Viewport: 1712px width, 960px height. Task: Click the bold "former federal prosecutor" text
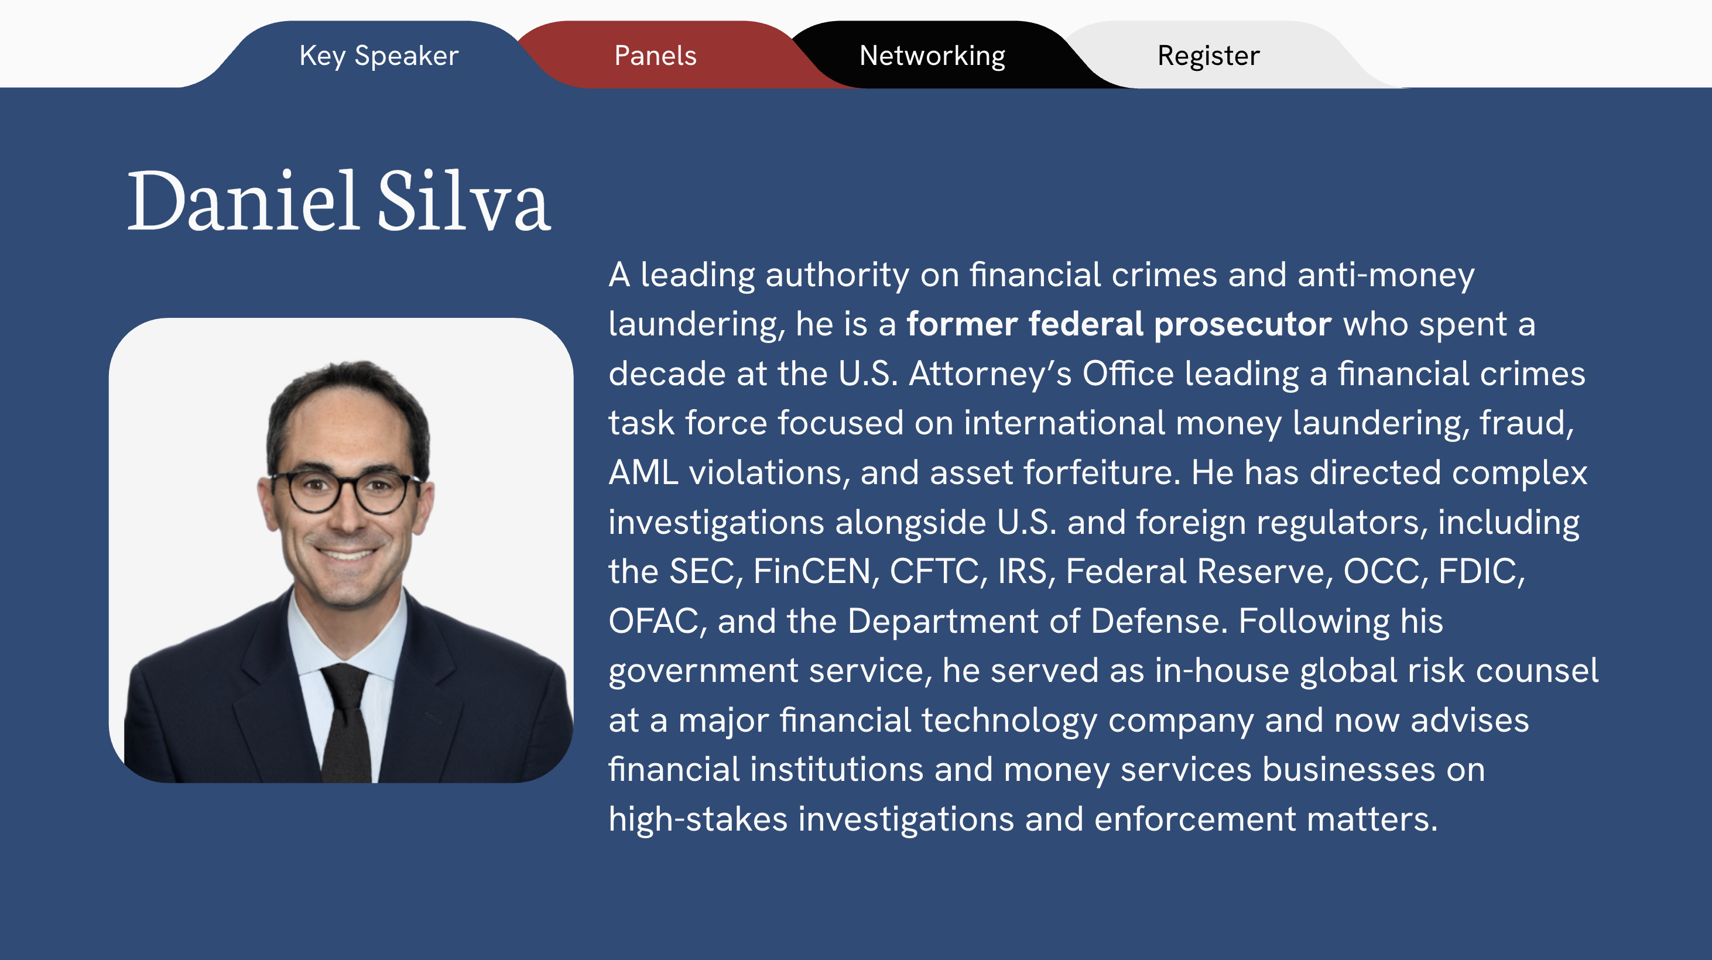pos(1118,324)
